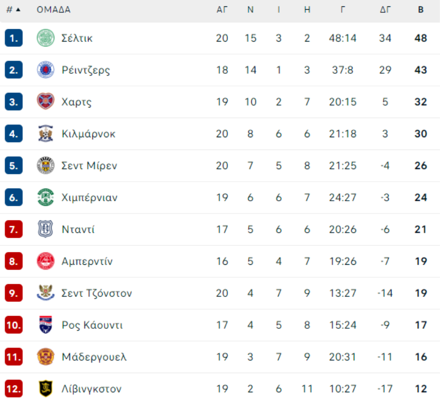Screen dimensions: 440x401
Task: Click the Motherwell club crest icon
Action: tap(45, 357)
